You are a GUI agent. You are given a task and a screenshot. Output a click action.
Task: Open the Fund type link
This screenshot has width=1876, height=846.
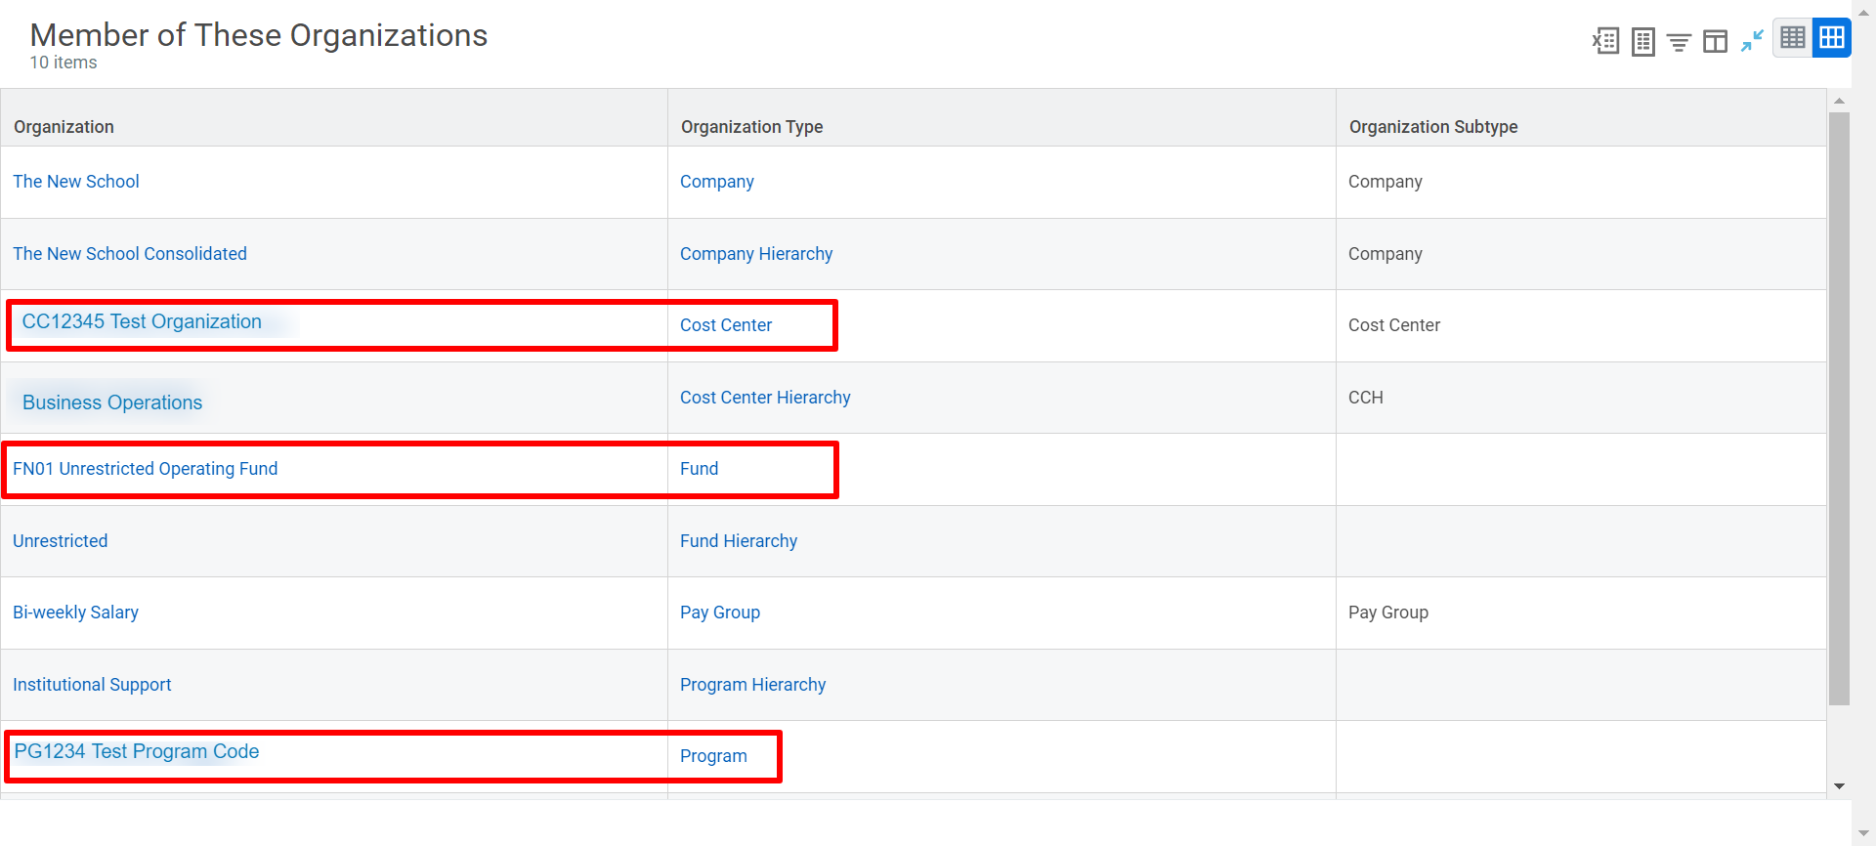700,469
